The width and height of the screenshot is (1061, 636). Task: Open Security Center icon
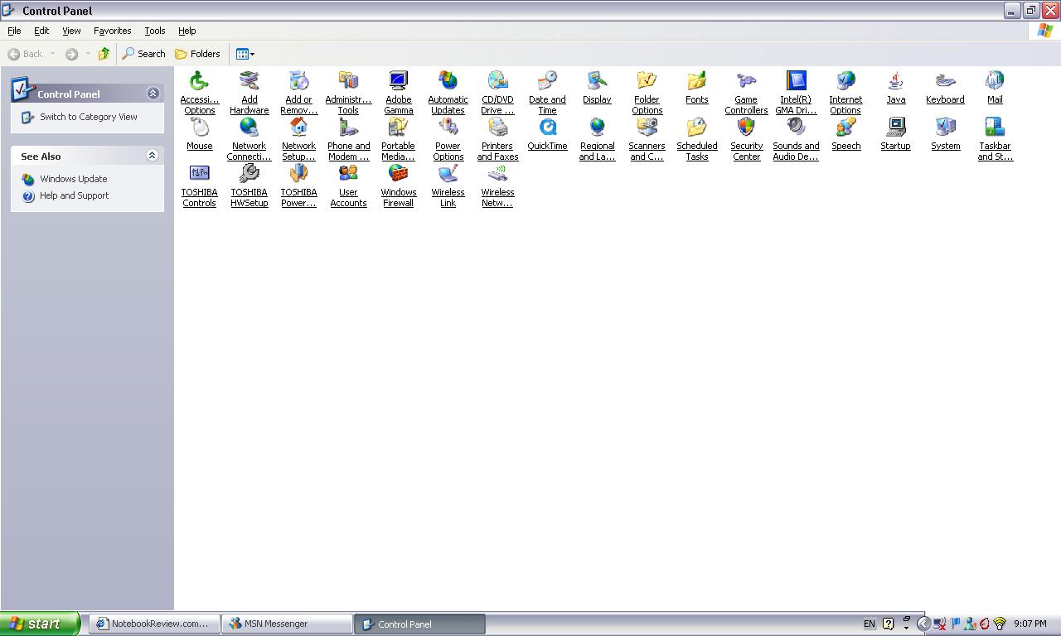tap(746, 128)
